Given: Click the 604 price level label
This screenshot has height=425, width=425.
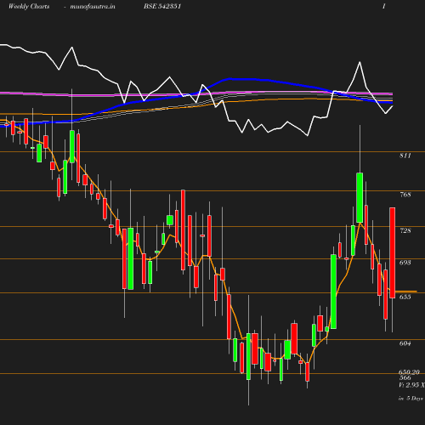Looking at the screenshot, I should tap(405, 343).
